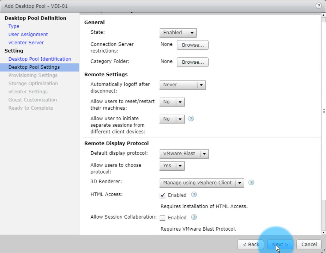Uncheck the HTML Access Enabled checkbox
326x253 pixels.
(162, 195)
